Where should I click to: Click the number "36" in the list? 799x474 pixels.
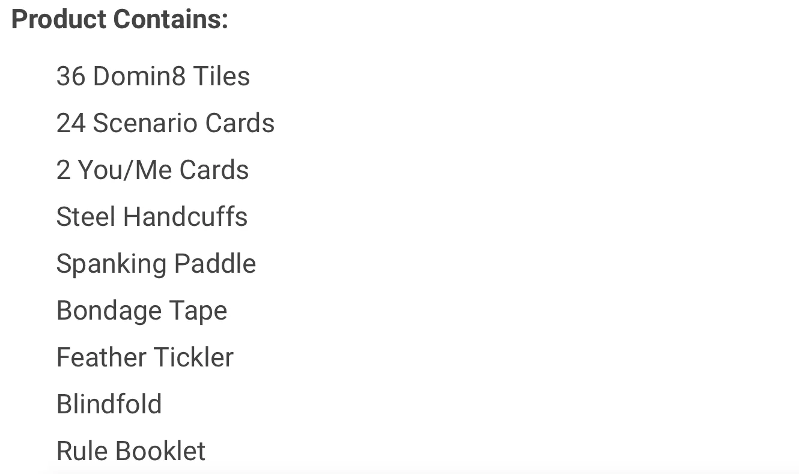[x=71, y=76]
